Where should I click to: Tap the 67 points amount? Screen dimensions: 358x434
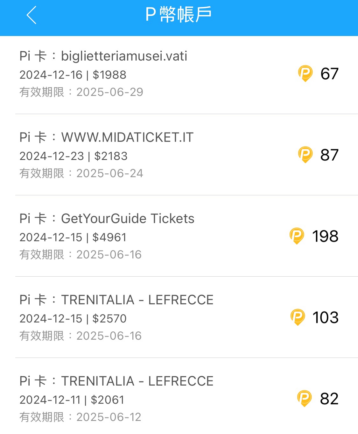coord(329,74)
